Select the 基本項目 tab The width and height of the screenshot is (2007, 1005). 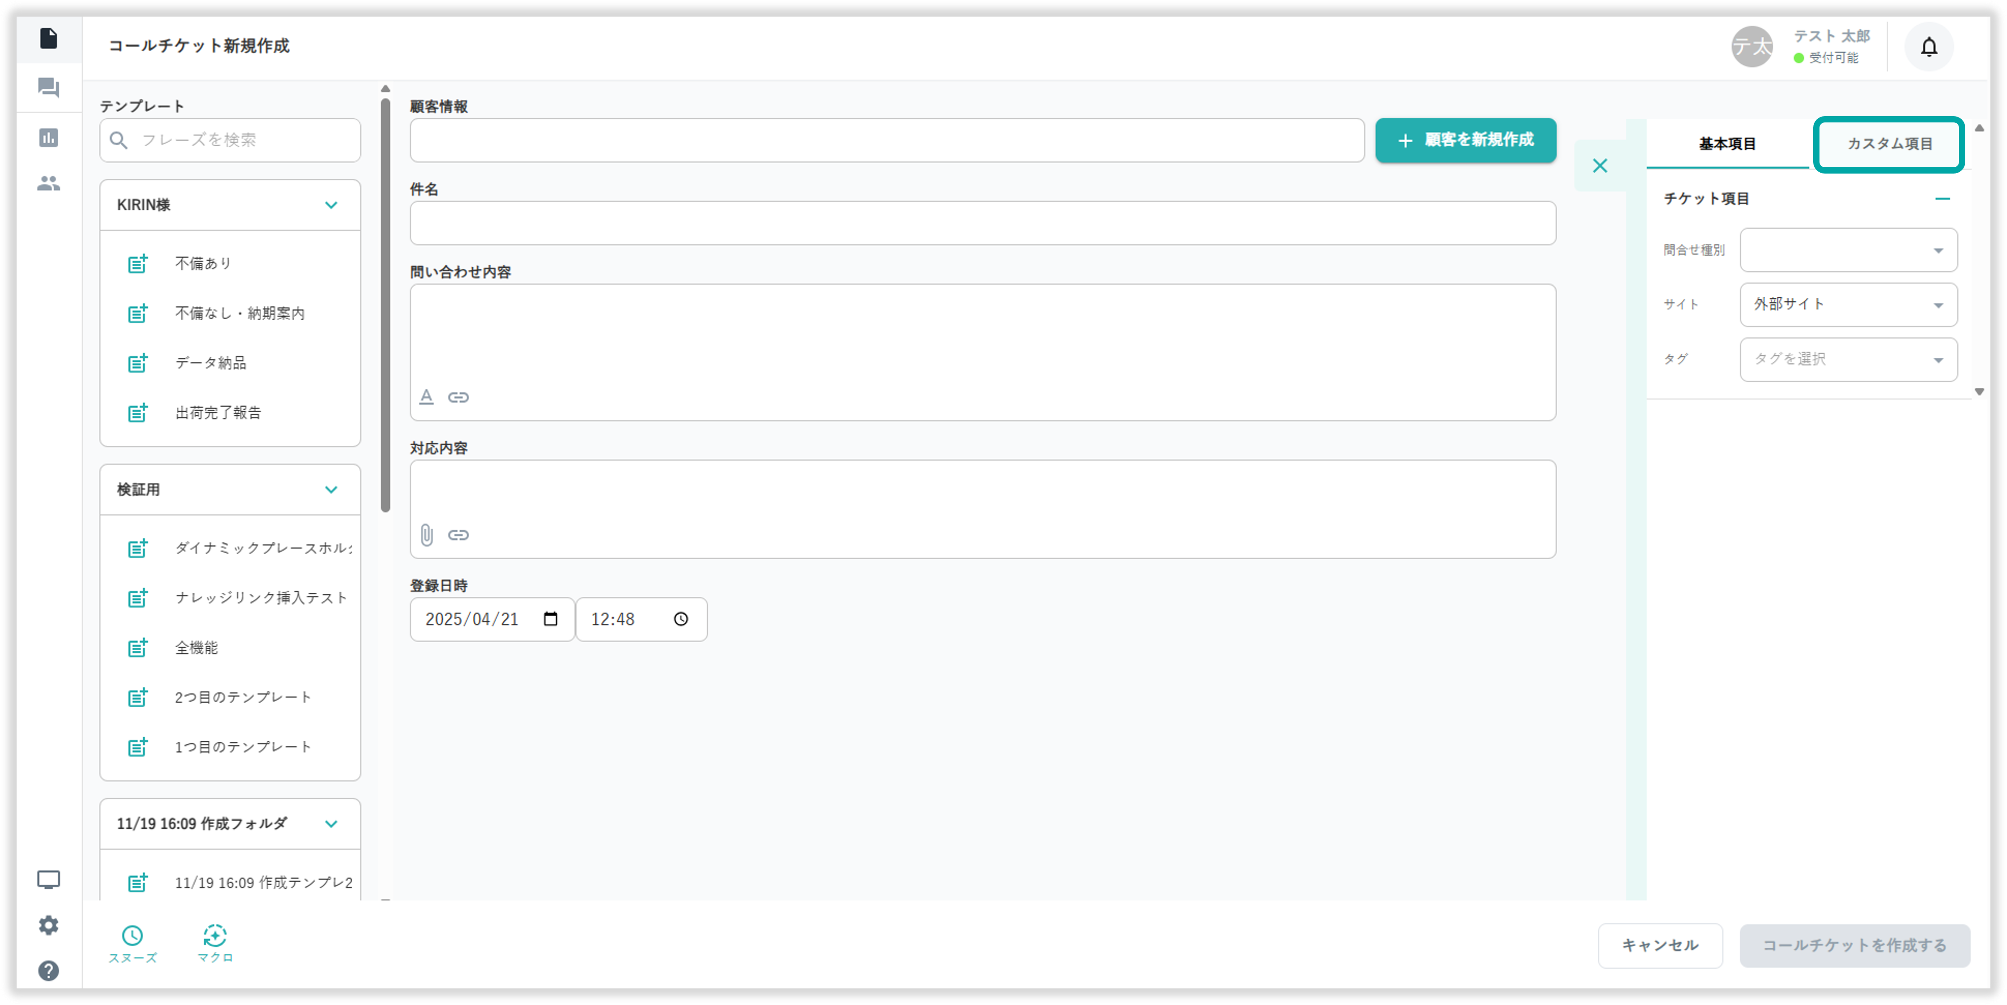tap(1727, 144)
